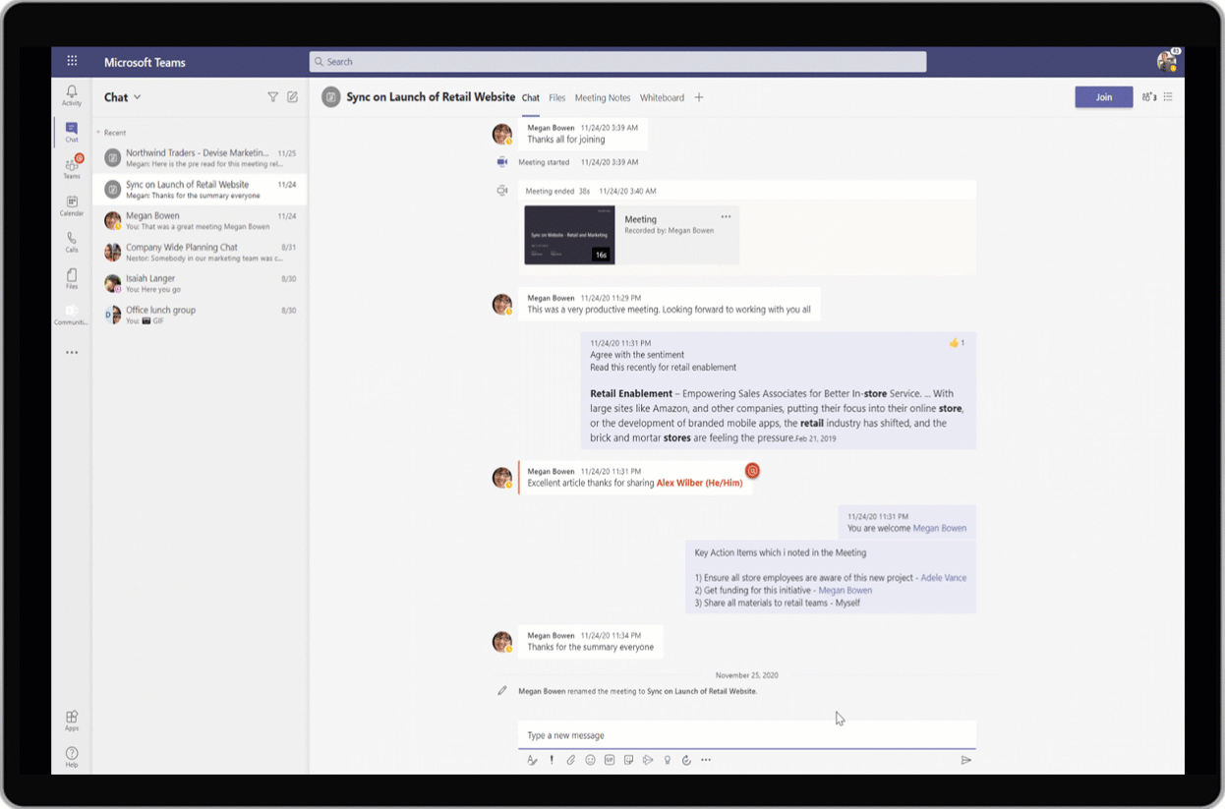The height and width of the screenshot is (809, 1225).
Task: Open the Calendar app icon
Action: (x=72, y=205)
